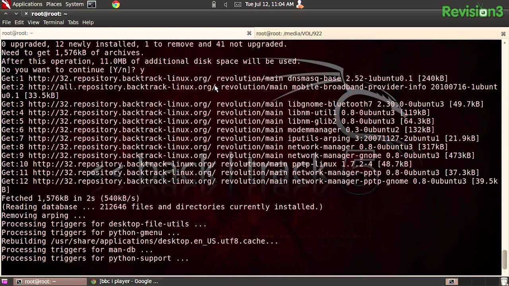Click the Get:11 network-manager-pptp line
The image size is (509, 286).
point(240,173)
